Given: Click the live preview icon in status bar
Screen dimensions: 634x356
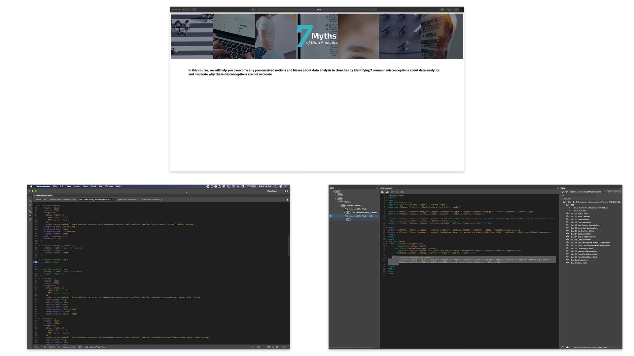Looking at the screenshot, I should tap(284, 347).
